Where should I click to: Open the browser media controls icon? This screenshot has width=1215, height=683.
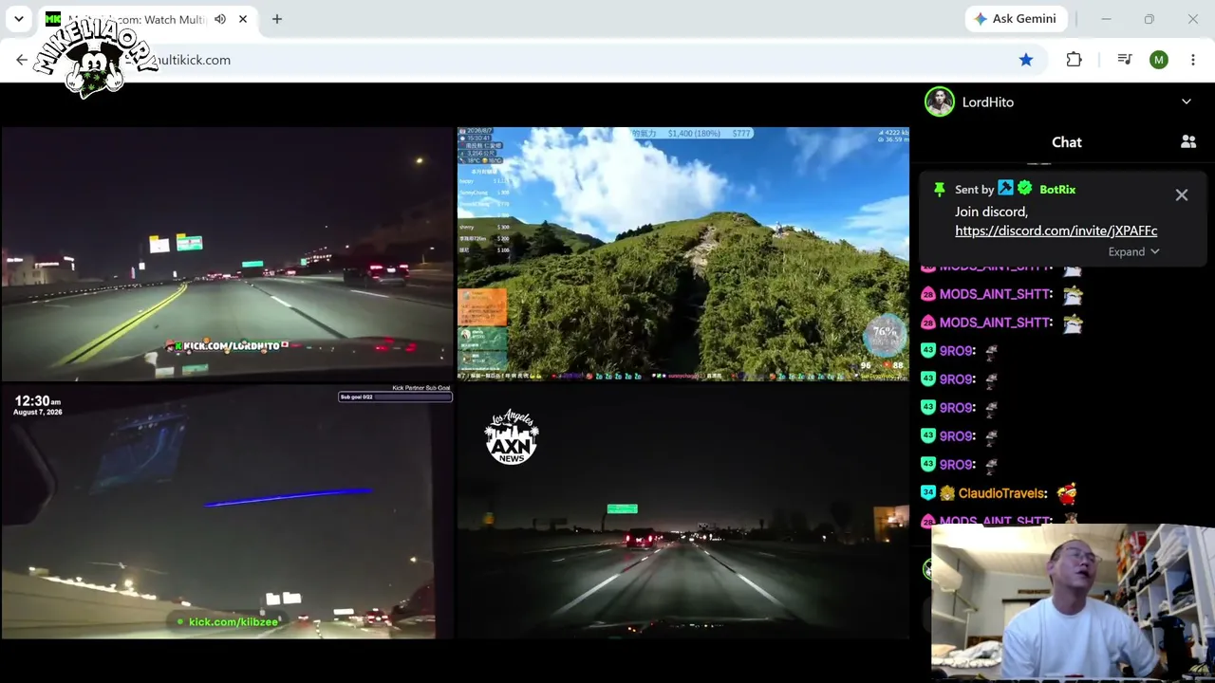(x=1125, y=60)
